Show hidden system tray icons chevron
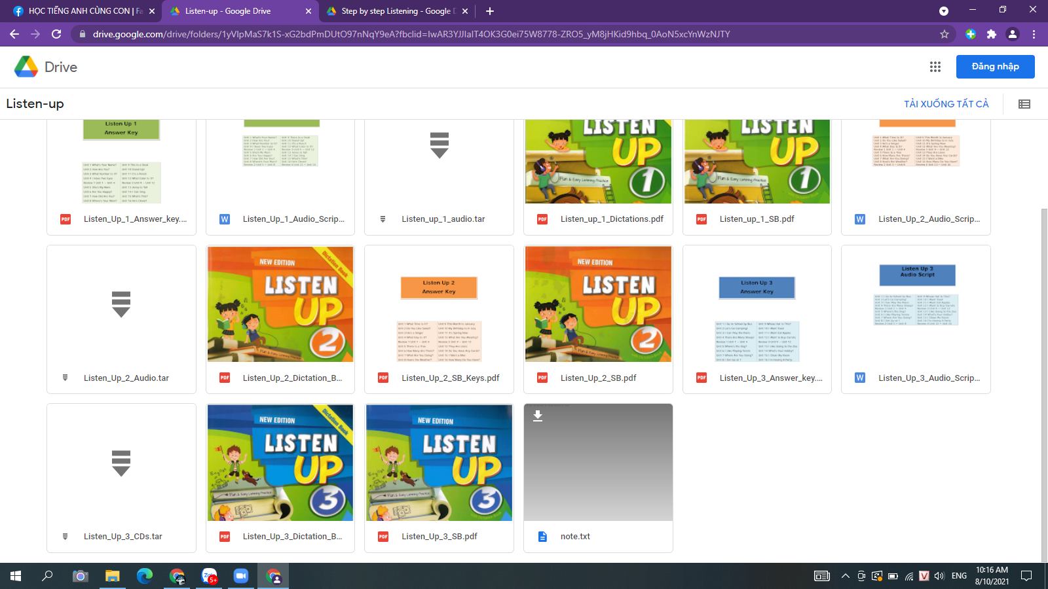Viewport: 1048px width, 589px height. pyautogui.click(x=845, y=576)
